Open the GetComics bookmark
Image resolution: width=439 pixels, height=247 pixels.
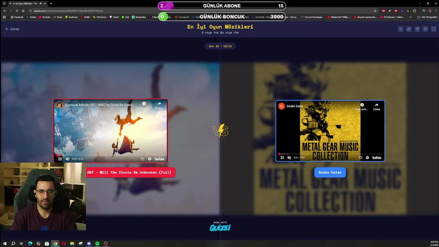[x=100, y=17]
